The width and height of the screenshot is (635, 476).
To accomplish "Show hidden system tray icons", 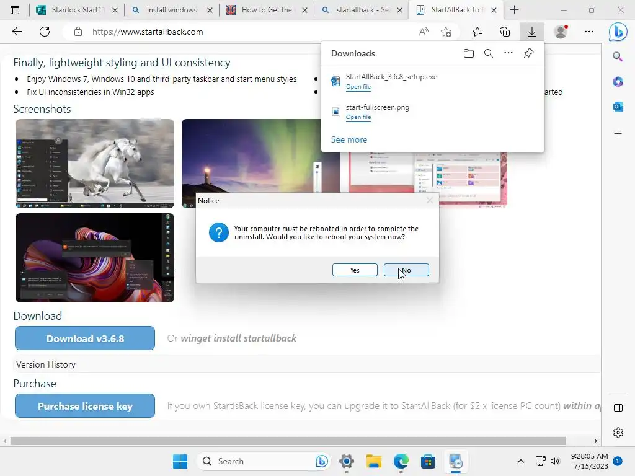I will (x=521, y=461).
